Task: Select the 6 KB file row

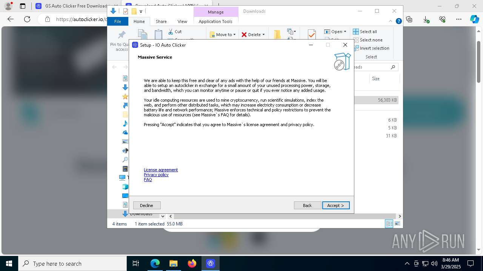Action: click(377, 120)
